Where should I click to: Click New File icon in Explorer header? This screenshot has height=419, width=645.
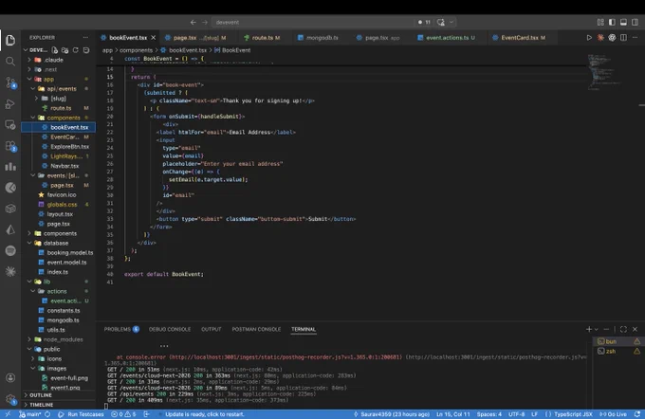point(55,50)
